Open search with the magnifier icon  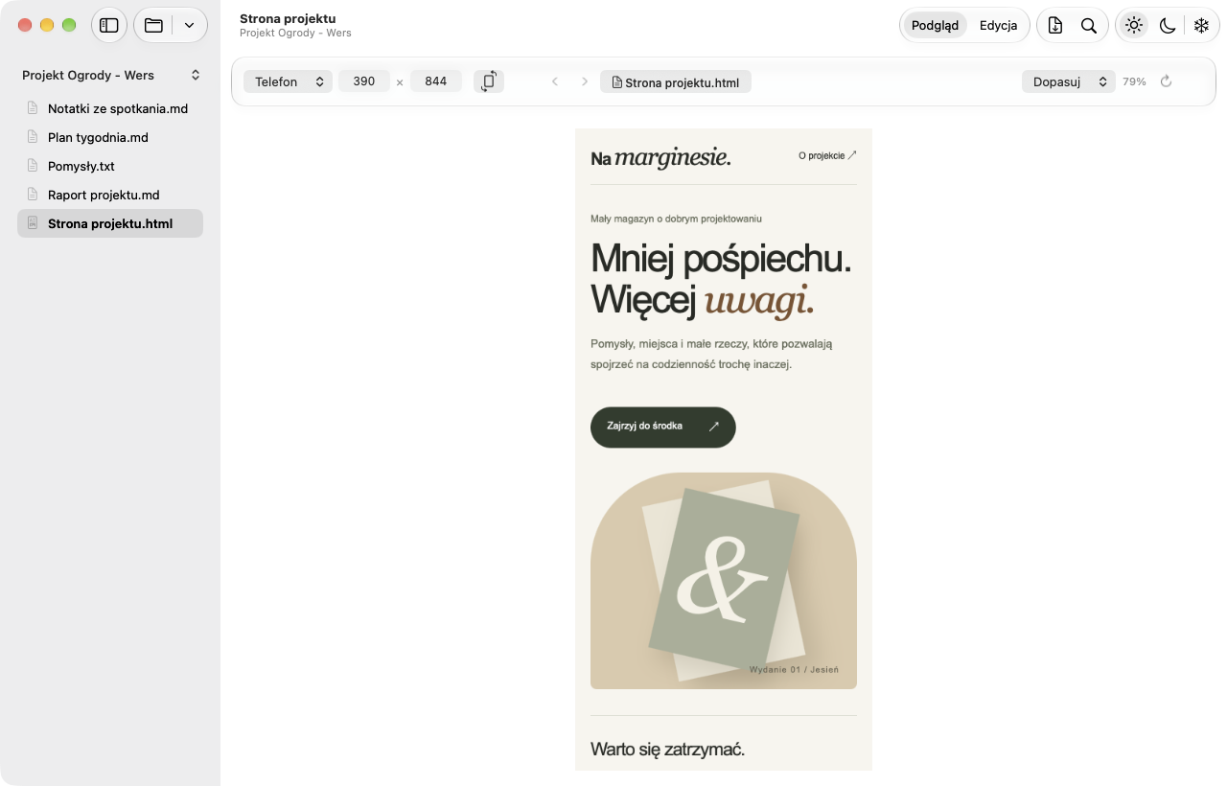tap(1089, 26)
